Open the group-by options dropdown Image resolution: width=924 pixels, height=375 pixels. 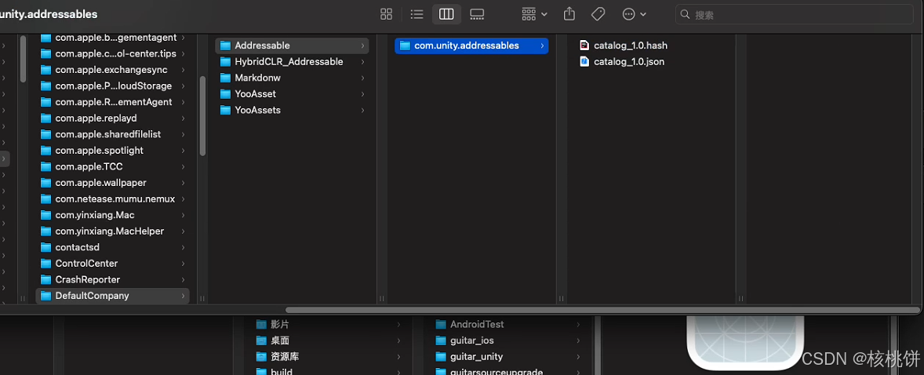(534, 14)
